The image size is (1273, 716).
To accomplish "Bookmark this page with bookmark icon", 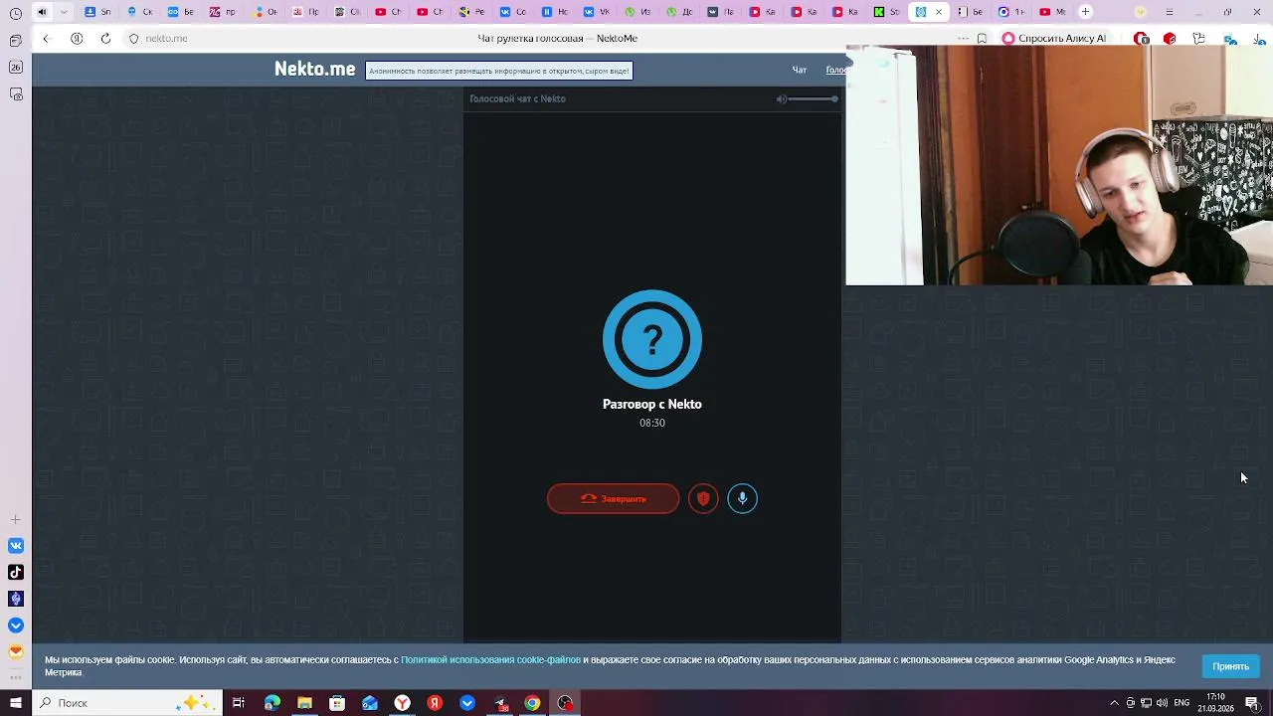I will (x=982, y=38).
